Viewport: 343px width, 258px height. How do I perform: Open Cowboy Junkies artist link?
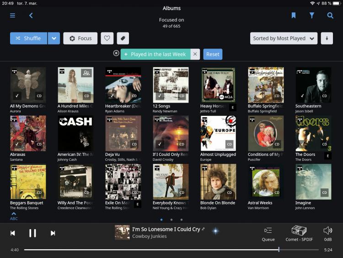150,236
